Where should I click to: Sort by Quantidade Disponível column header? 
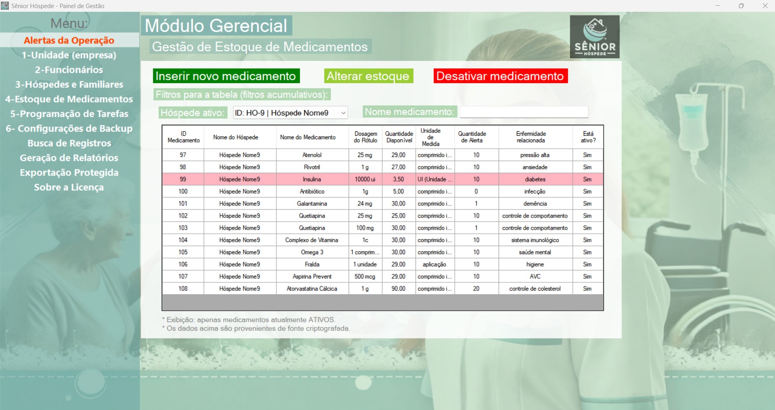click(399, 137)
